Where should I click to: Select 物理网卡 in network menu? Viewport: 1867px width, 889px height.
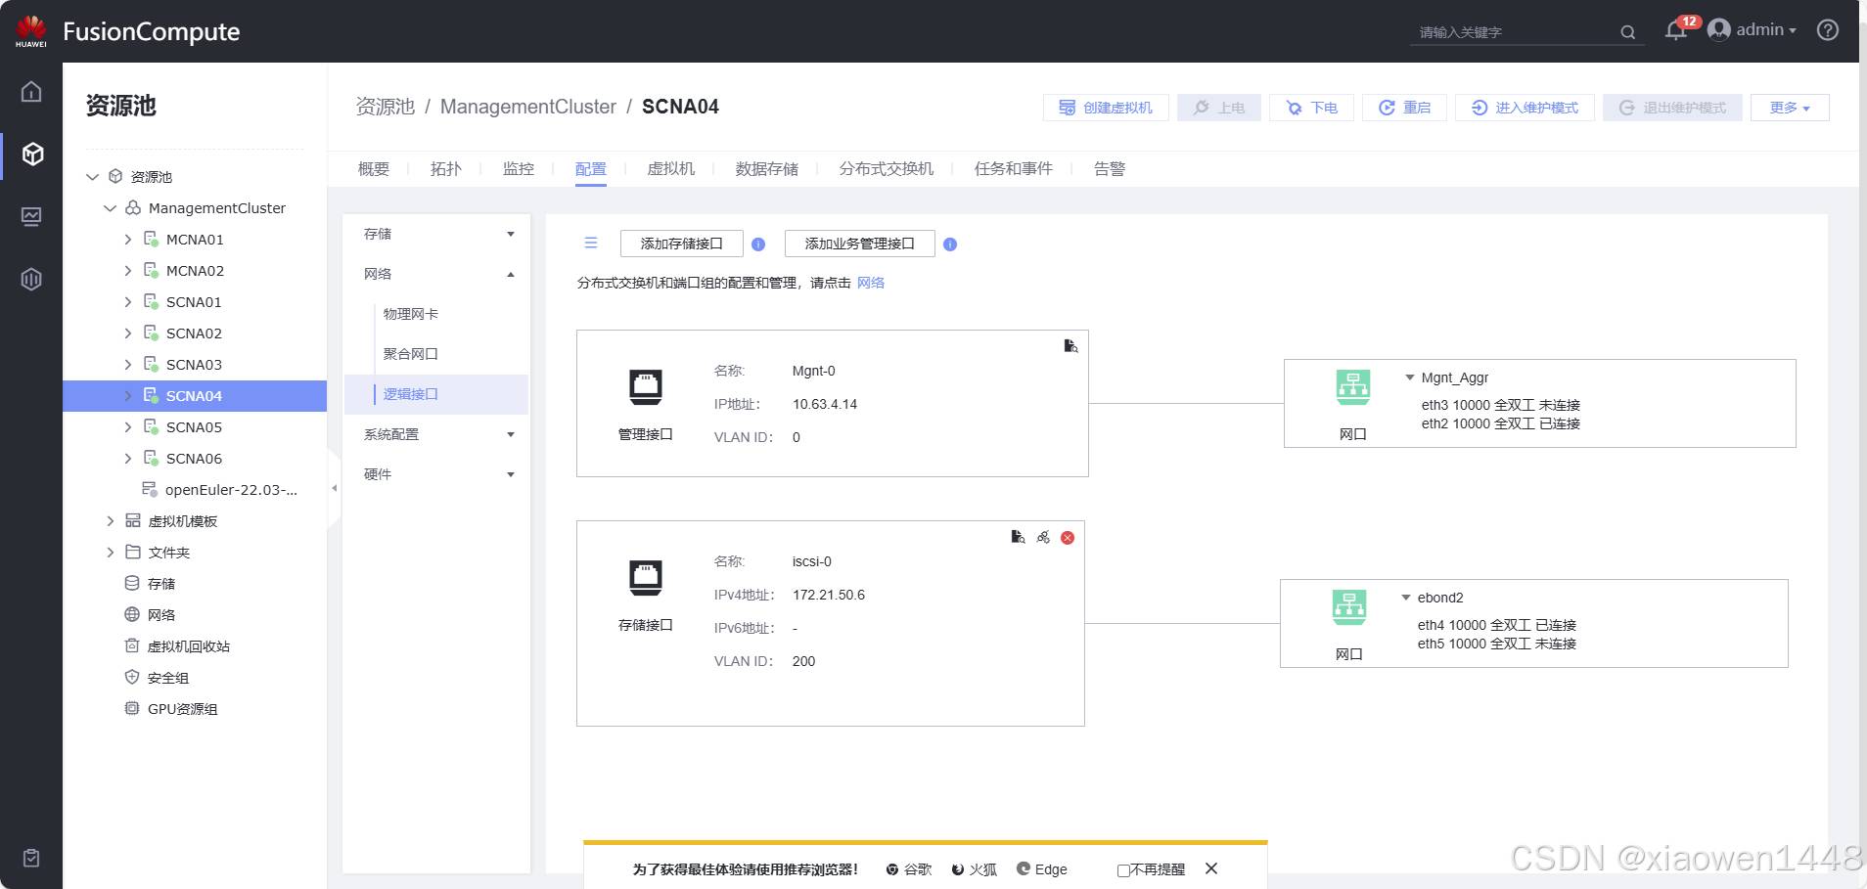(x=411, y=314)
